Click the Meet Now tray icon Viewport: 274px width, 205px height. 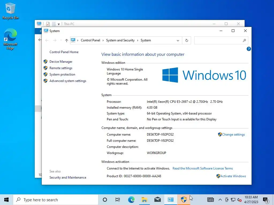[227, 200]
